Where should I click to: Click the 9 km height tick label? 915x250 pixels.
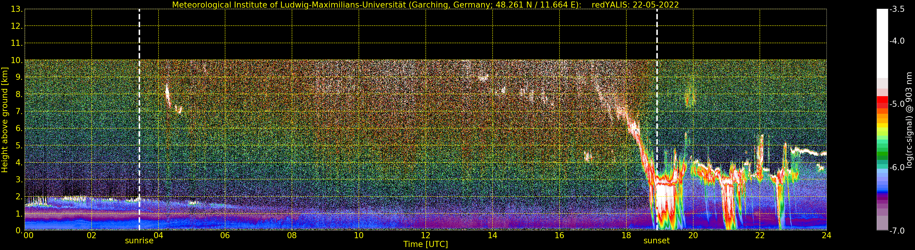click(19, 77)
